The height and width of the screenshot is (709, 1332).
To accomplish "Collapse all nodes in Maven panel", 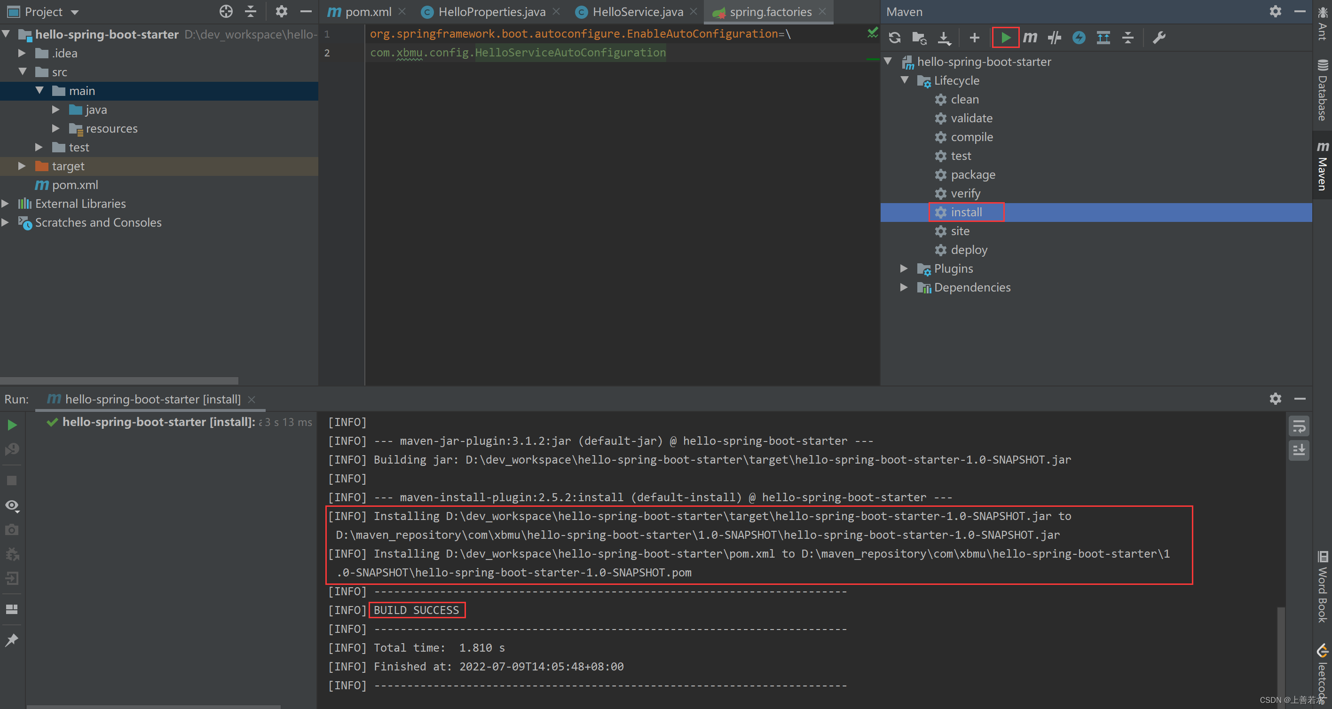I will pos(1128,38).
